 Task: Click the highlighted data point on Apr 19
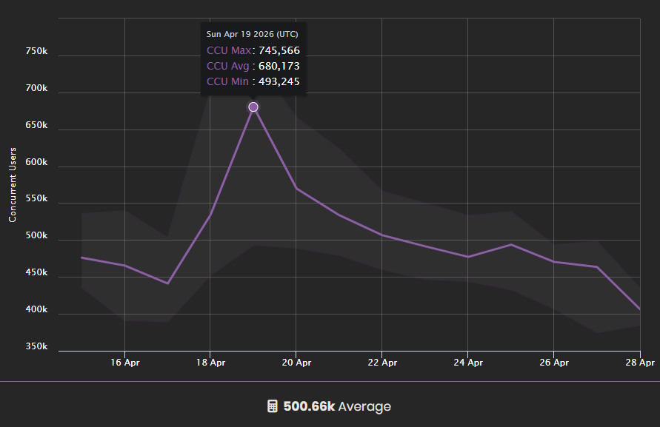coord(253,107)
